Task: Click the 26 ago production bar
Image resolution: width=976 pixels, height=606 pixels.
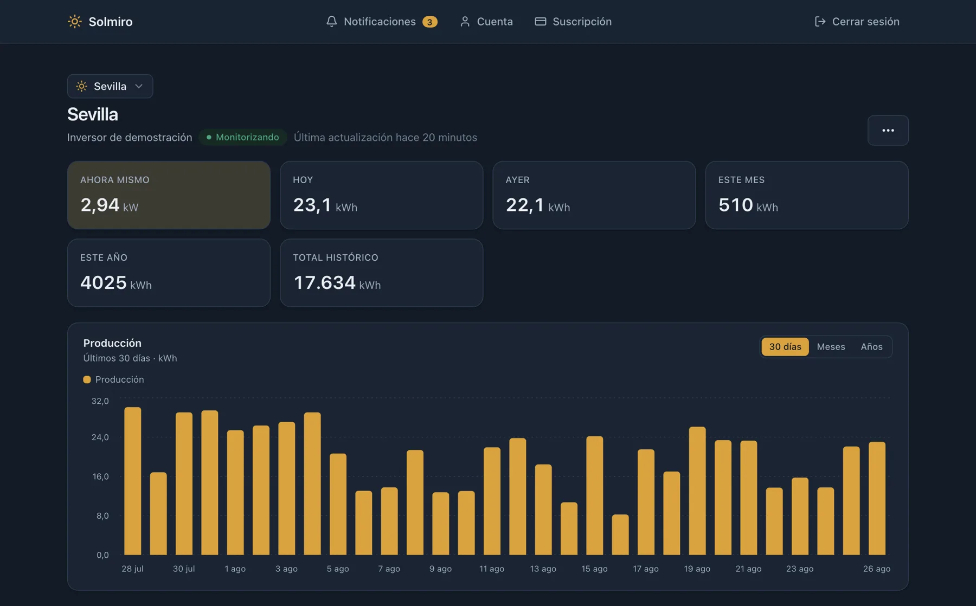Action: coord(877,498)
